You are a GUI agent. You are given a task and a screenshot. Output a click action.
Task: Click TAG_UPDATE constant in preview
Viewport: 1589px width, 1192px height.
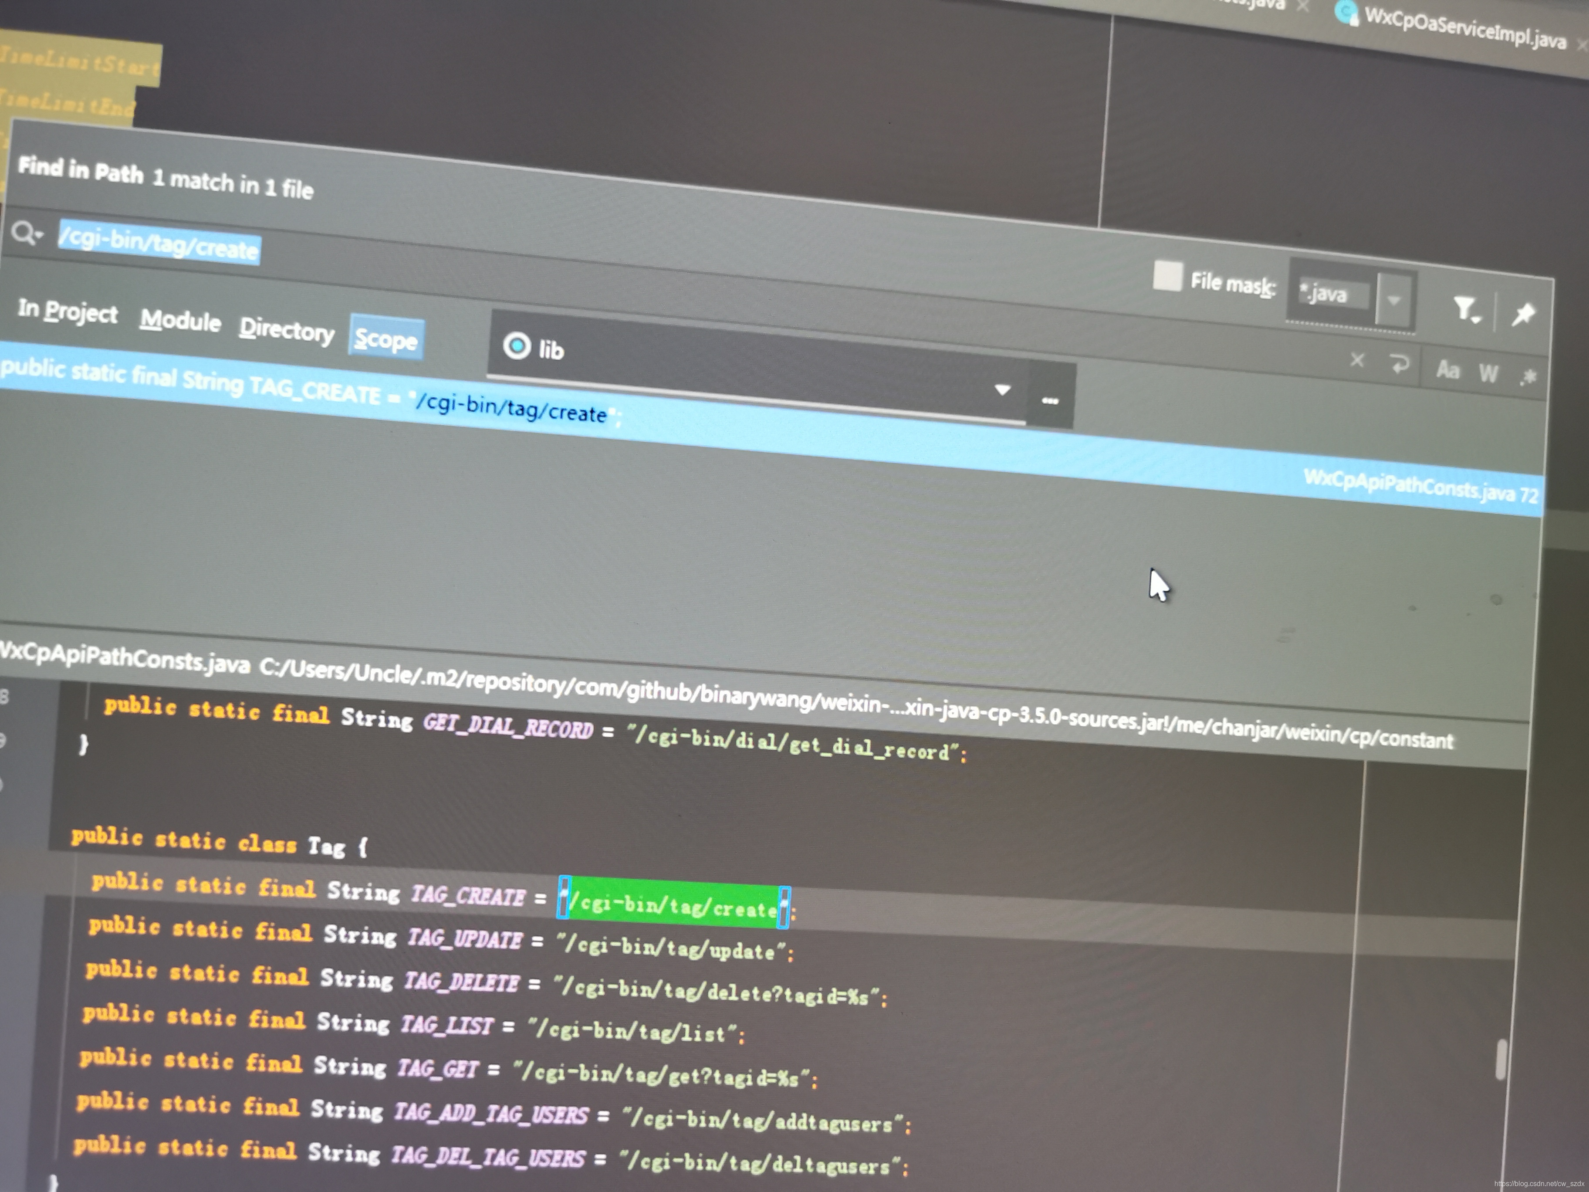click(x=466, y=939)
